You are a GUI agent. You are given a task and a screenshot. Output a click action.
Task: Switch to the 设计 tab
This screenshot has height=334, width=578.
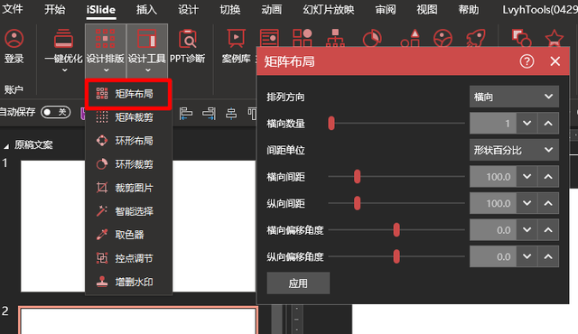pyautogui.click(x=189, y=9)
